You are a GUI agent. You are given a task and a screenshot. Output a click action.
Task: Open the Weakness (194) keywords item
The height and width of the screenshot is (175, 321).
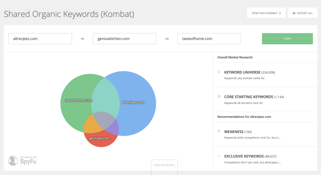coord(265,134)
